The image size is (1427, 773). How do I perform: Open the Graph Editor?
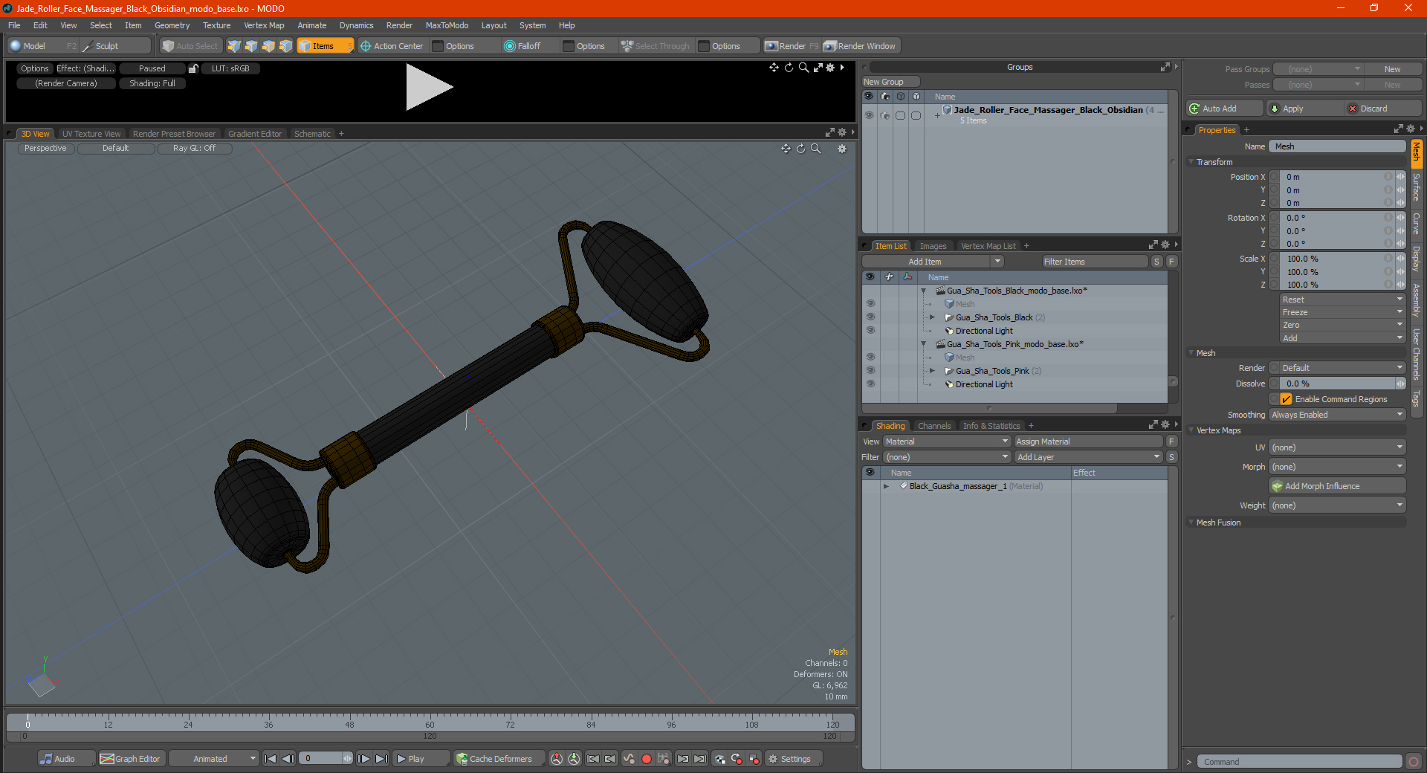click(x=130, y=759)
